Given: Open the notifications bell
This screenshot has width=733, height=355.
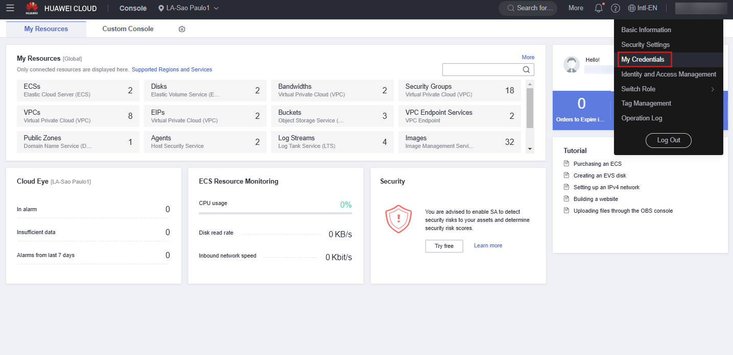Looking at the screenshot, I should point(599,8).
